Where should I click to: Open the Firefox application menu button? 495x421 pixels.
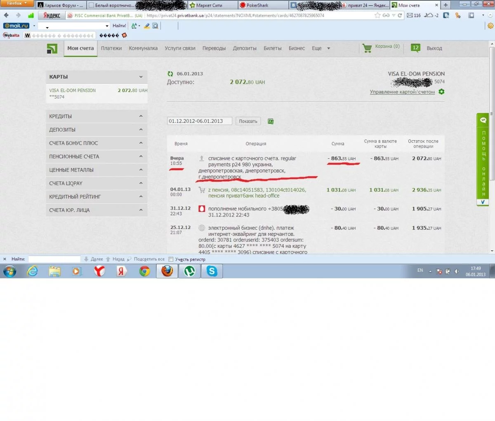[x=17, y=3]
